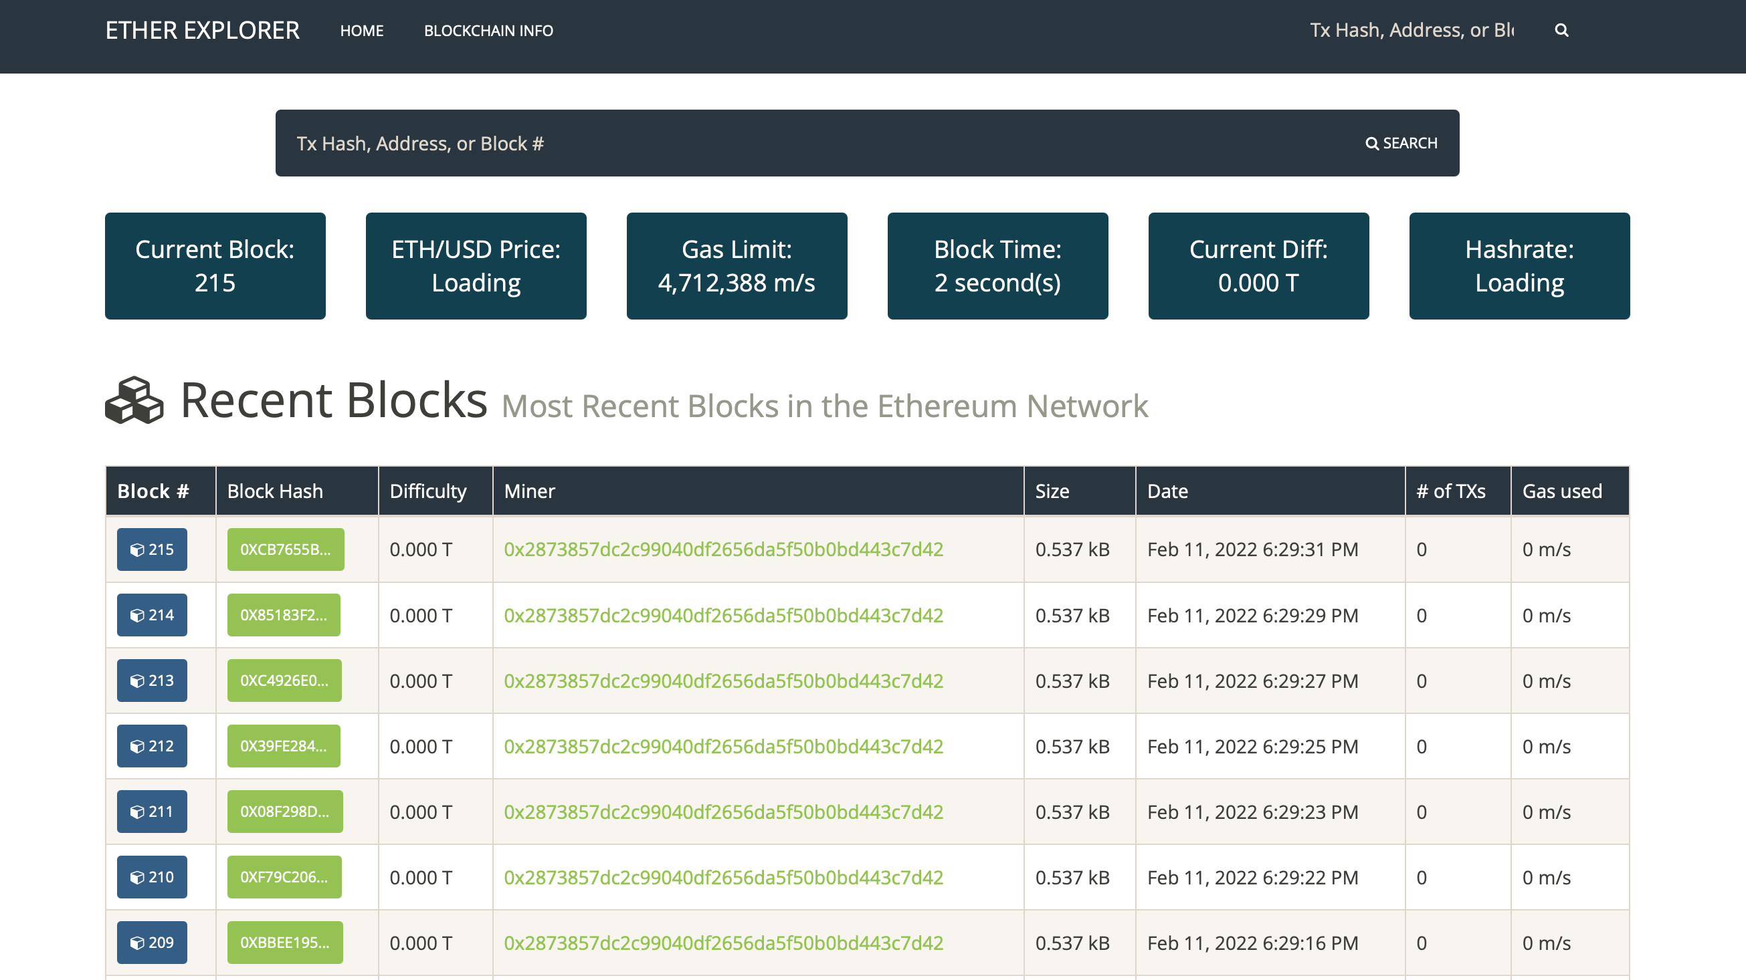Click the Current Block 215 stat tile
This screenshot has height=980, width=1746.
point(215,265)
